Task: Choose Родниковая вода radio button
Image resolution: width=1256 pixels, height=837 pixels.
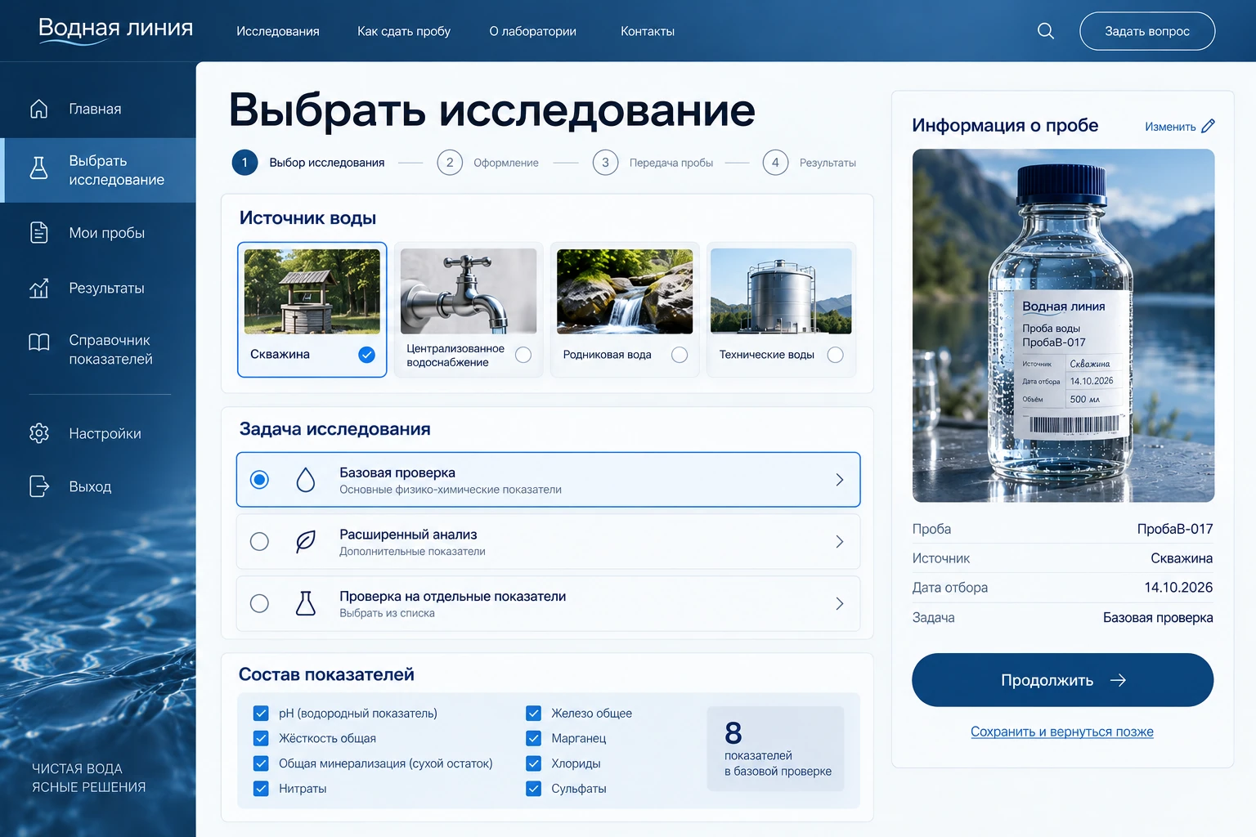Action: click(x=680, y=355)
